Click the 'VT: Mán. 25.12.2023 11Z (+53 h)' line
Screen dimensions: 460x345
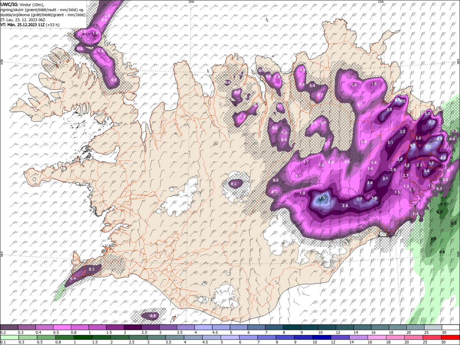pos(30,25)
